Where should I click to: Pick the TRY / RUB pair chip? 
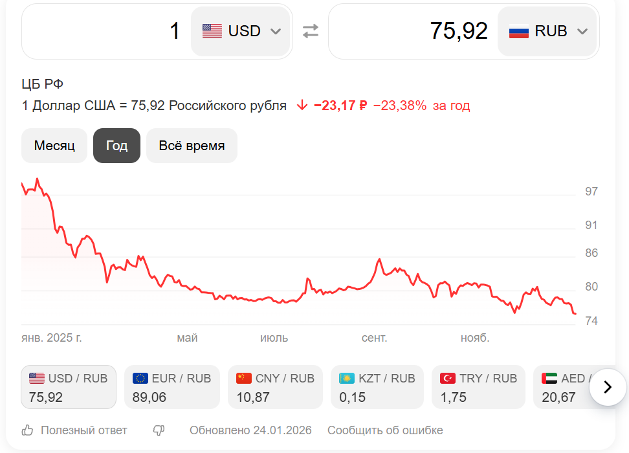pos(478,387)
